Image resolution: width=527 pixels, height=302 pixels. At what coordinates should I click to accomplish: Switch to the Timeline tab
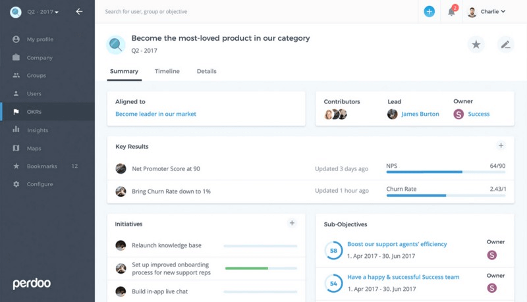coord(167,71)
